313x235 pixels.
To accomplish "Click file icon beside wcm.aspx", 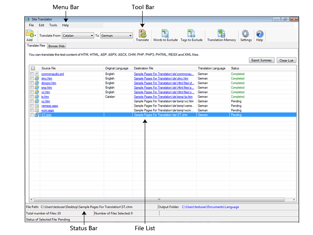I will [37, 110].
